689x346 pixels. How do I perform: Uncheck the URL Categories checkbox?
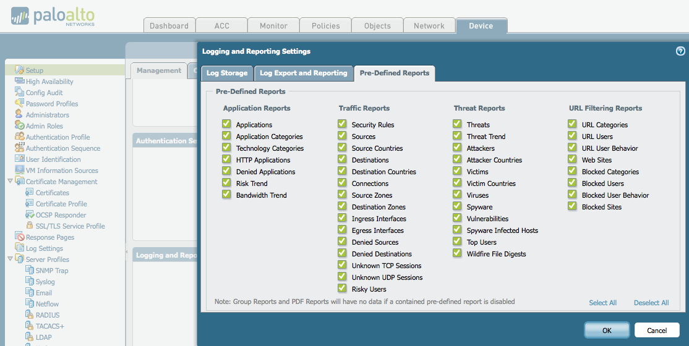(x=572, y=124)
